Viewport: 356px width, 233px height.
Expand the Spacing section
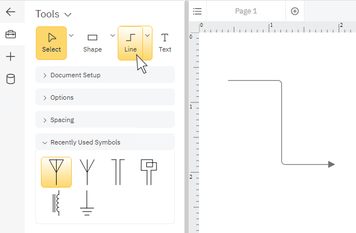pos(105,120)
